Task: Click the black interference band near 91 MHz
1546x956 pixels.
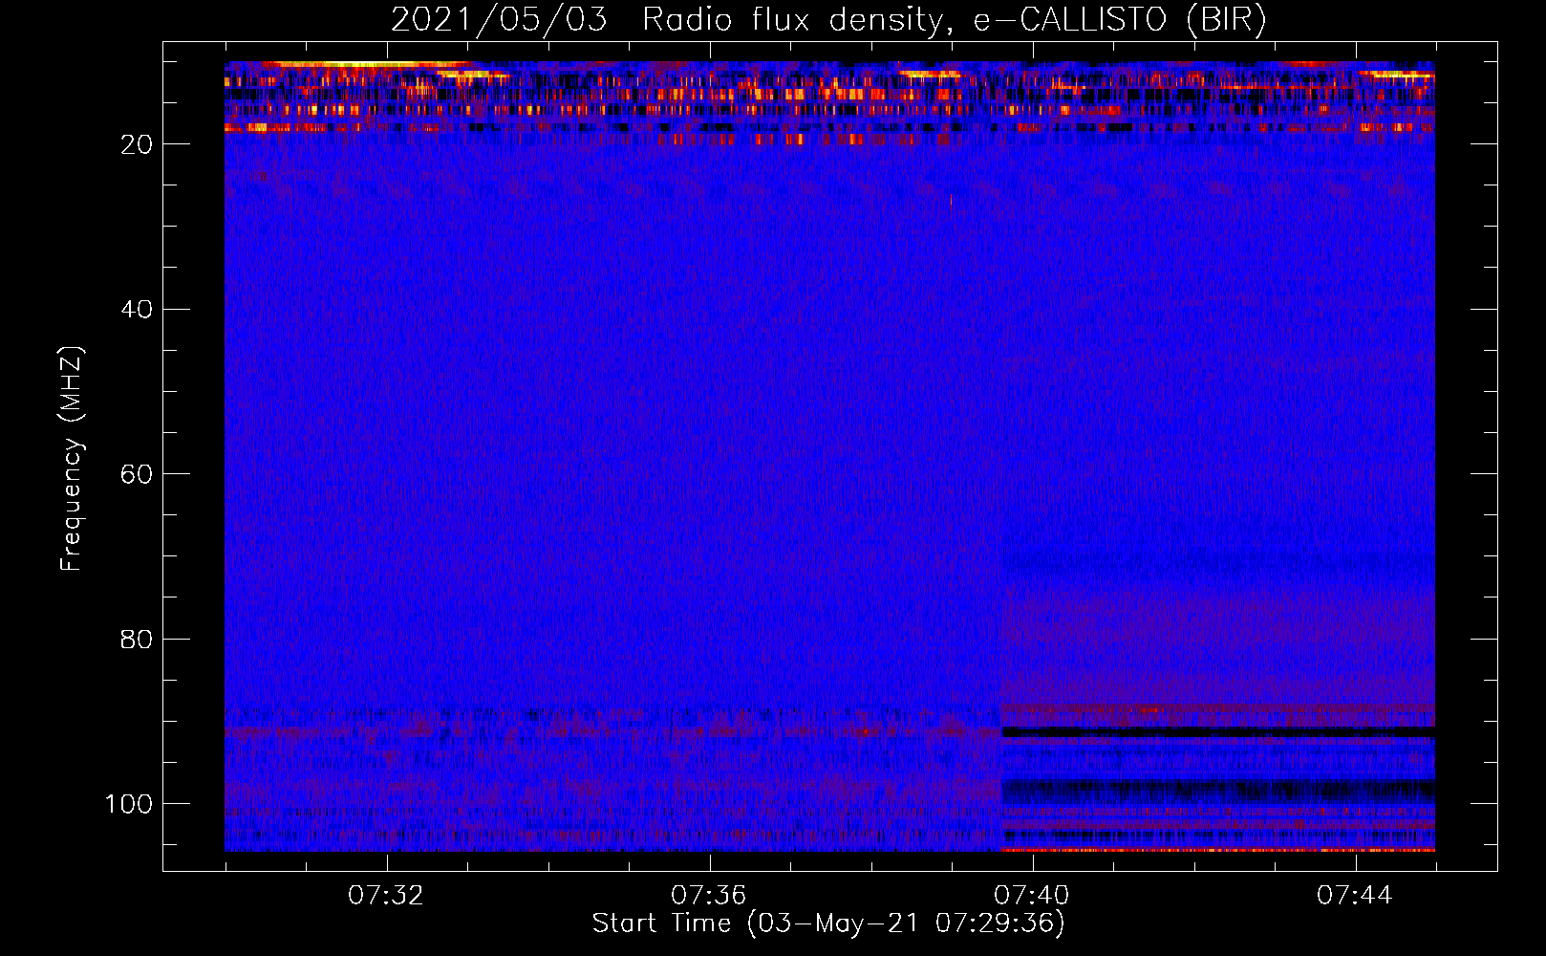Action: [x=1218, y=731]
